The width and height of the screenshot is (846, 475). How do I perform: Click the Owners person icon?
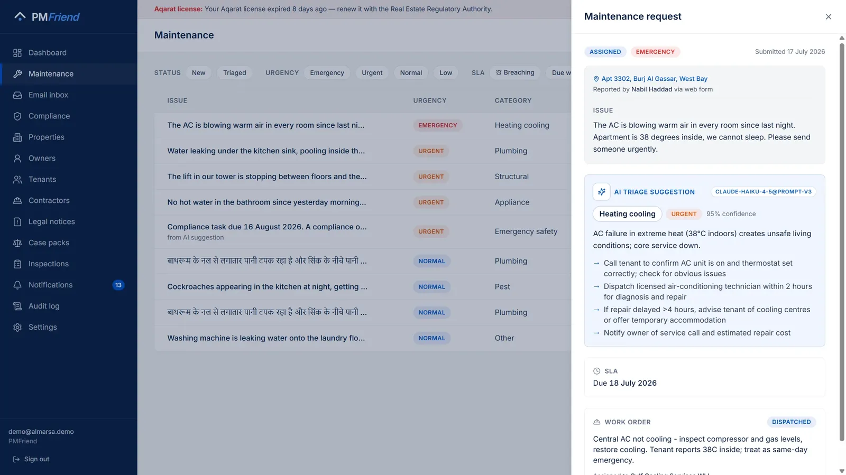17,159
